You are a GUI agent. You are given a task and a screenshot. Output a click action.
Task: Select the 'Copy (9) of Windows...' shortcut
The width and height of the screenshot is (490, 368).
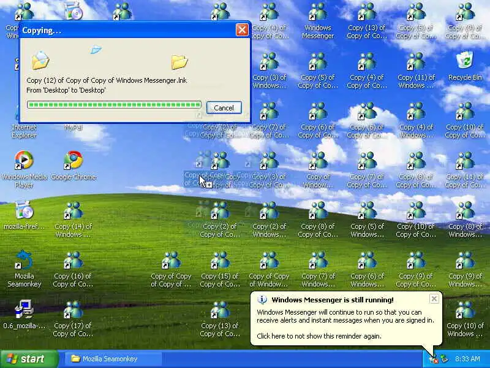click(x=465, y=269)
